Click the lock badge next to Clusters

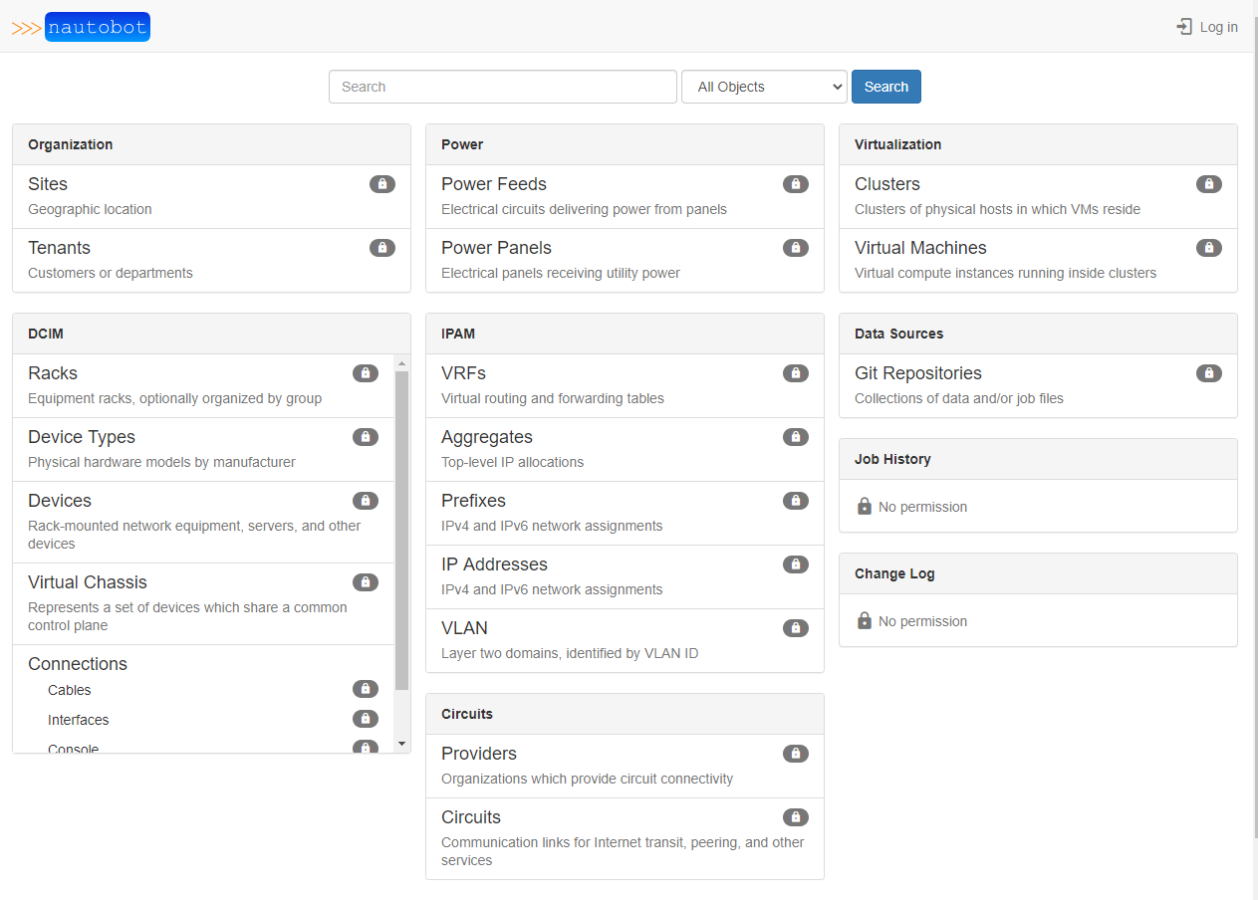click(x=1209, y=184)
